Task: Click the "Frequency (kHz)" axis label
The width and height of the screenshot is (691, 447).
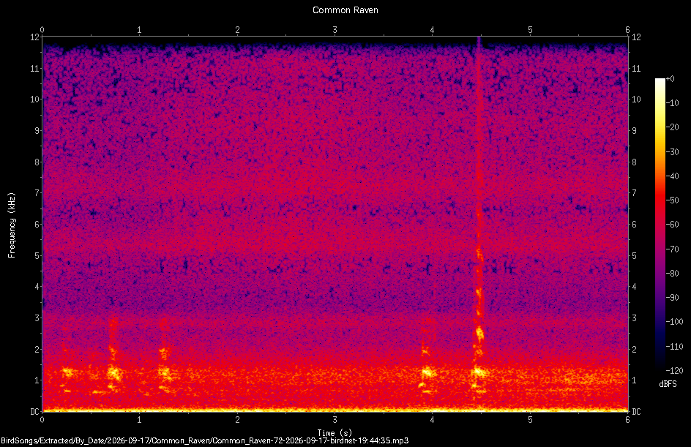Action: [12, 225]
